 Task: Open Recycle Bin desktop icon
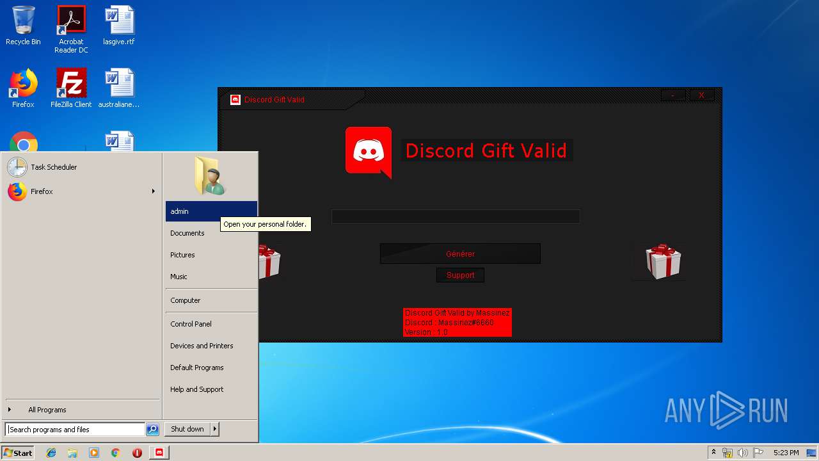coord(23,26)
